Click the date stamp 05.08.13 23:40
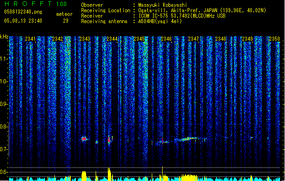The image size is (285, 181). click(23, 21)
